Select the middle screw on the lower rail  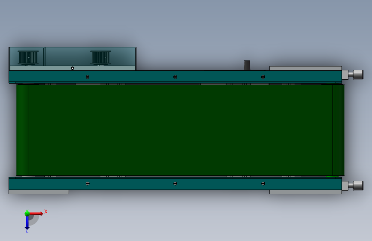[x=175, y=184]
